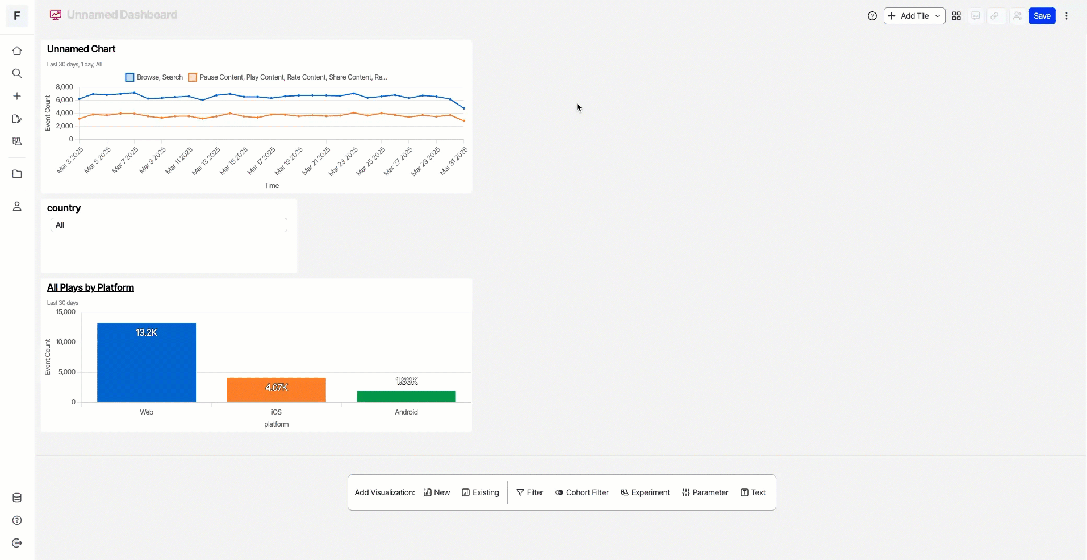This screenshot has width=1087, height=560.
Task: Open the three-dot more options menu
Action: [1067, 16]
